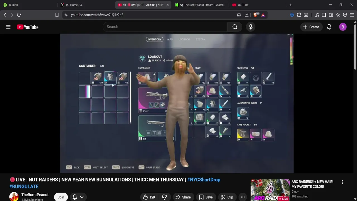Viewport: 357px width, 201px height.
Task: Open YouTube notifications bell
Action: [x=329, y=27]
